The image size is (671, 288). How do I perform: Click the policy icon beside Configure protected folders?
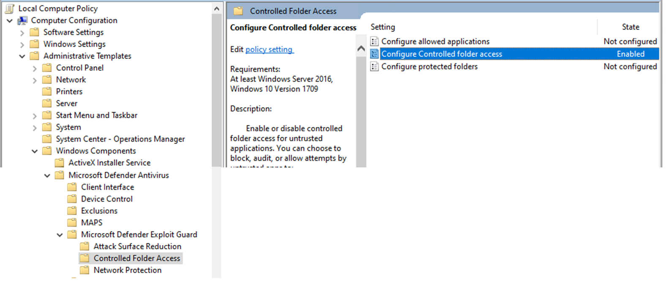pyautogui.click(x=374, y=67)
